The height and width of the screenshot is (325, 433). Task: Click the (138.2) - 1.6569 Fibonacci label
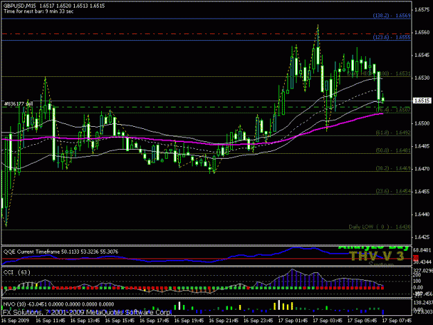click(391, 15)
